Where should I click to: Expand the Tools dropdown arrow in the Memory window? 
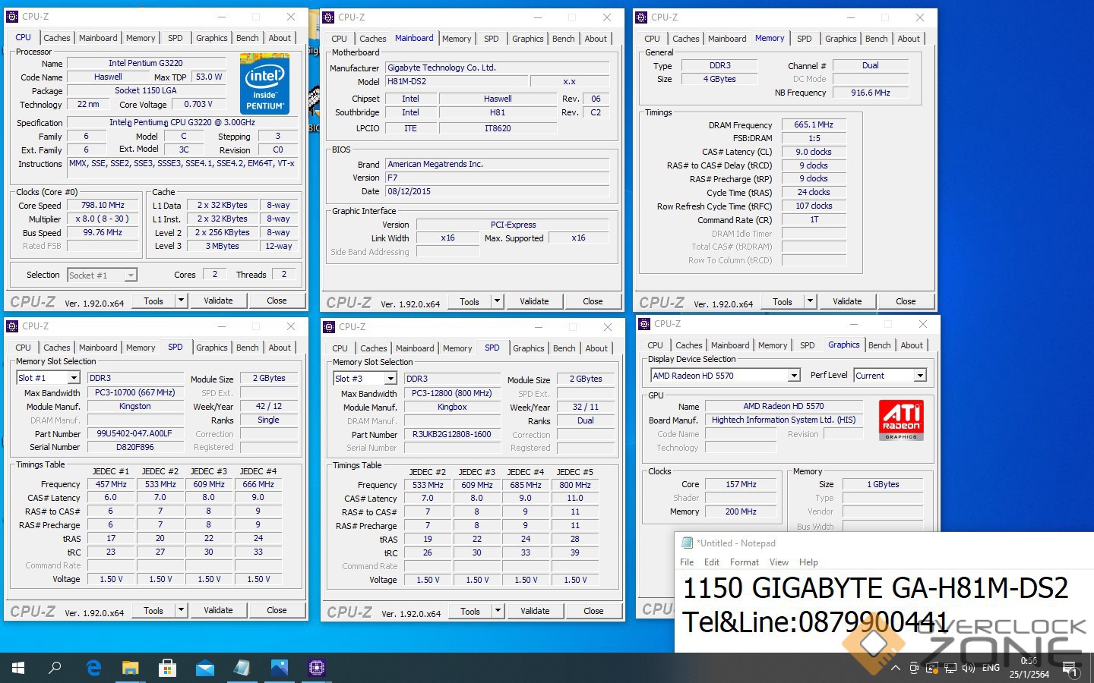[810, 301]
